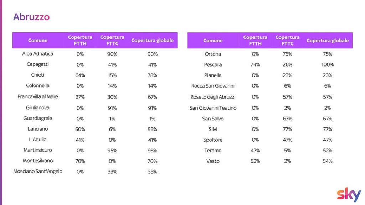Click the Teramo comune cell

pyautogui.click(x=213, y=151)
